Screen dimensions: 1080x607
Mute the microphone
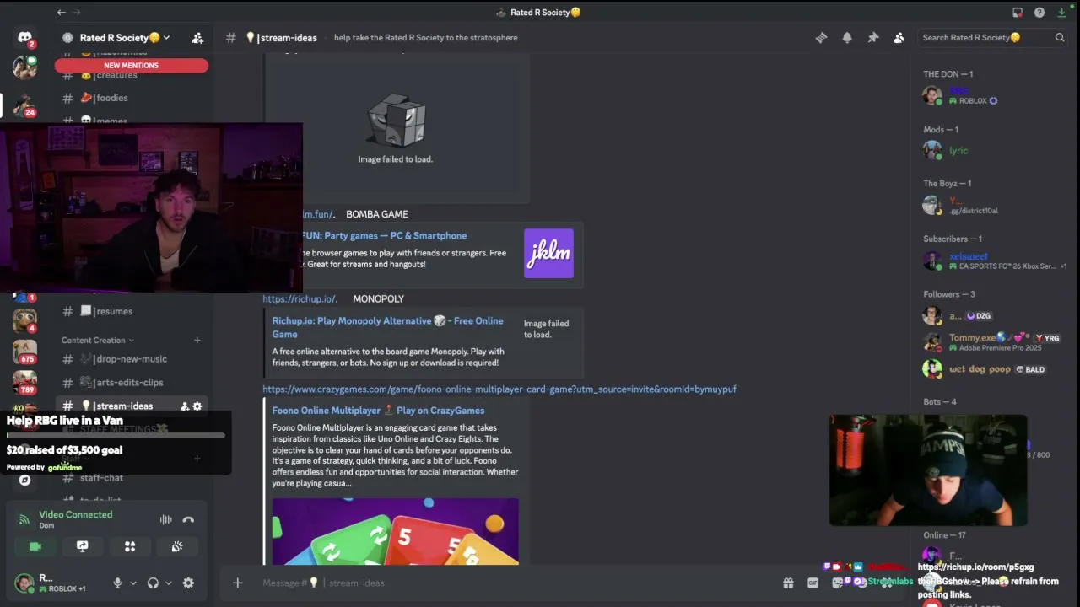117,583
